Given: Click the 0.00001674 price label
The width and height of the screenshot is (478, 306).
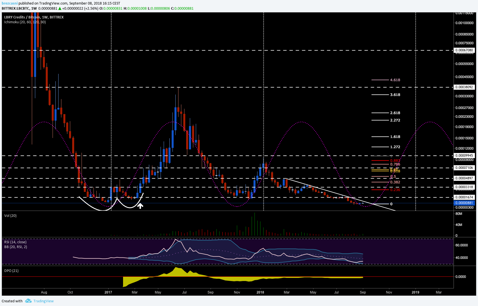Looking at the screenshot, I should coord(464,197).
